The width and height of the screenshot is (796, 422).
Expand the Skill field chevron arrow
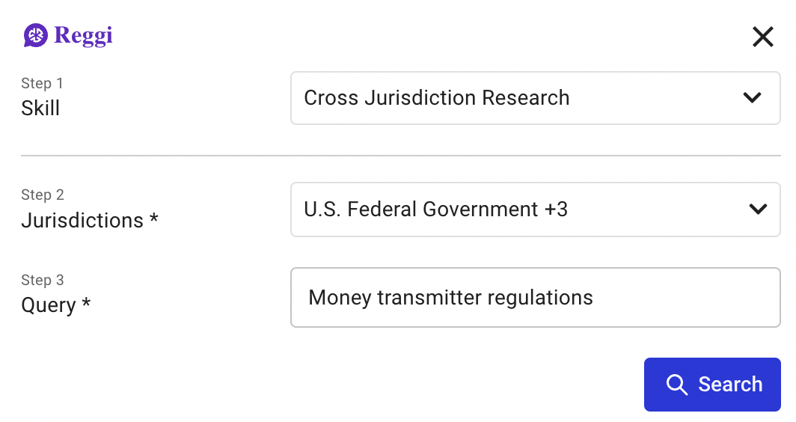point(752,98)
